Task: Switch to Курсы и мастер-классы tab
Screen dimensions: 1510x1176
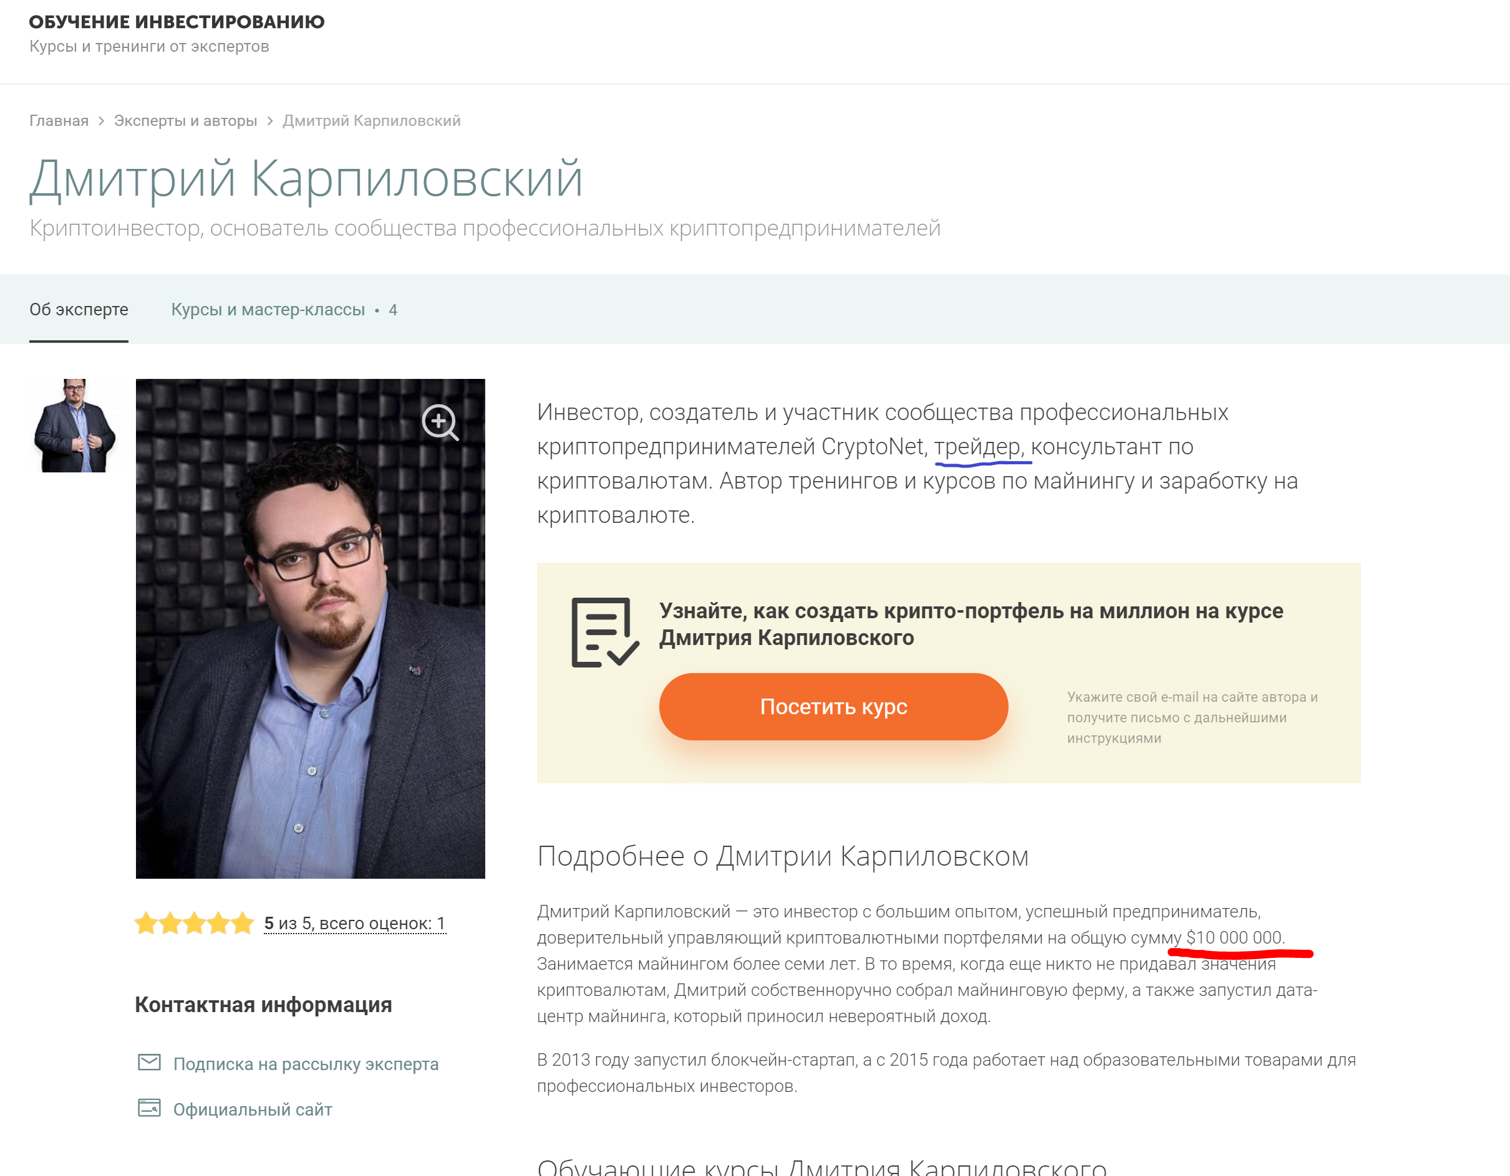Action: tap(284, 310)
